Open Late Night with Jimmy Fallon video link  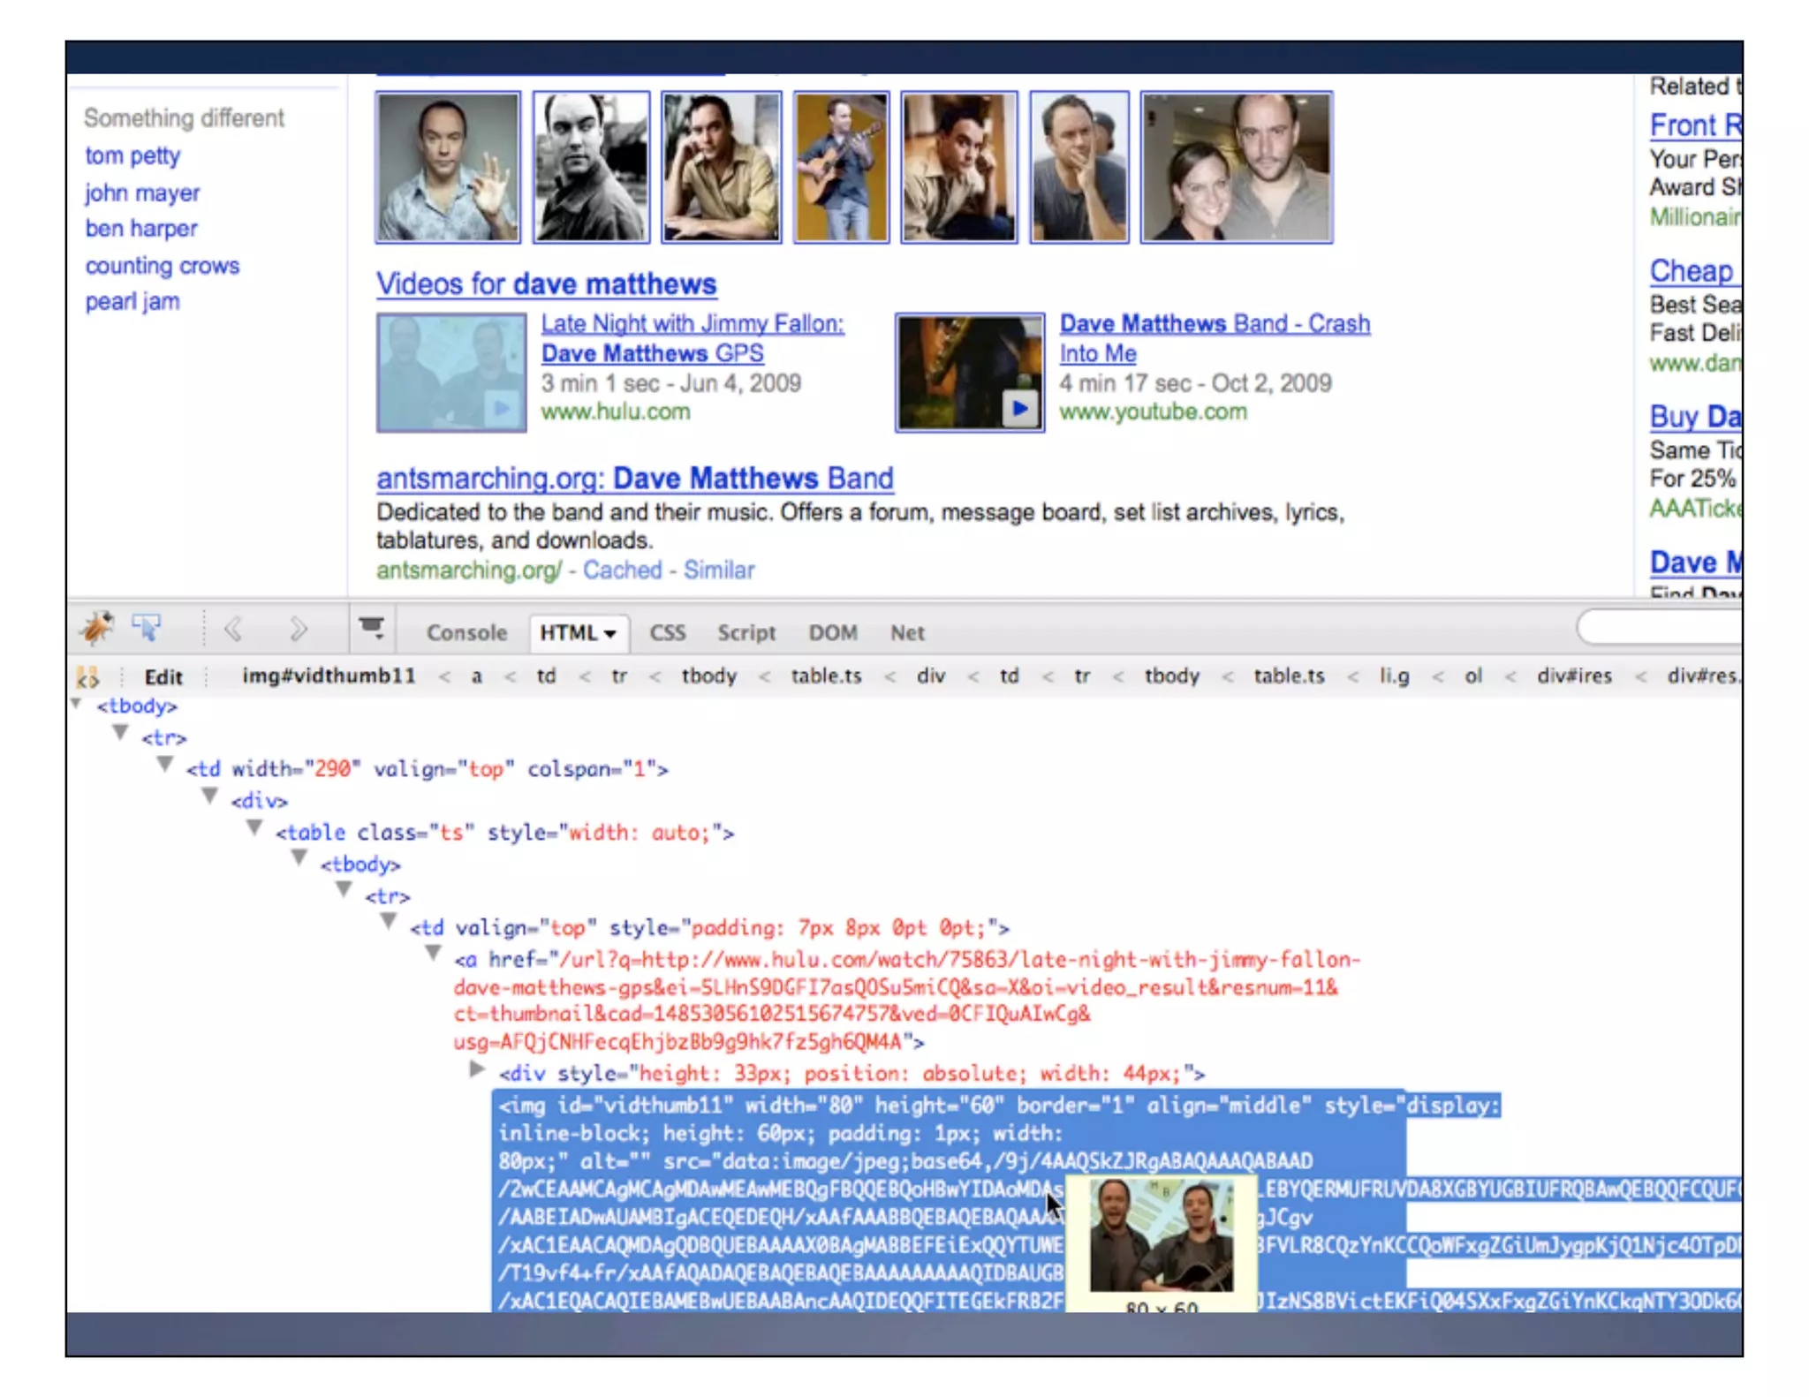click(x=693, y=338)
